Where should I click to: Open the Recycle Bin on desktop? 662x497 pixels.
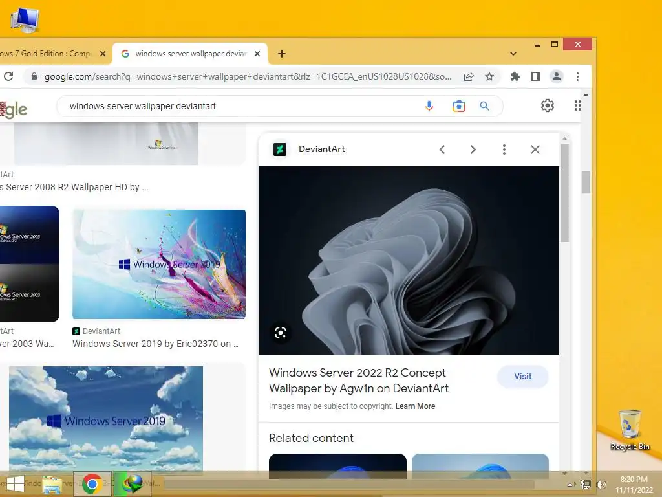click(630, 430)
